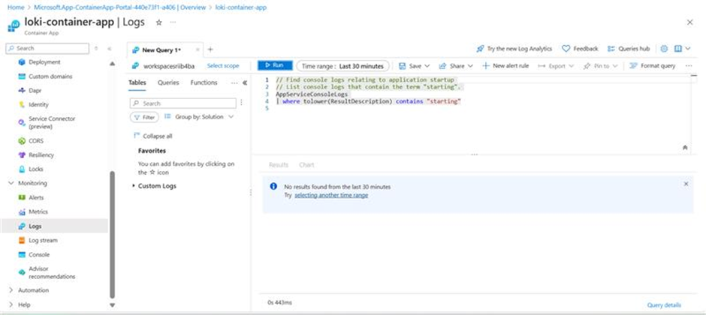Click Try the new Log Analytics
This screenshot has height=315, width=706.
(514, 49)
